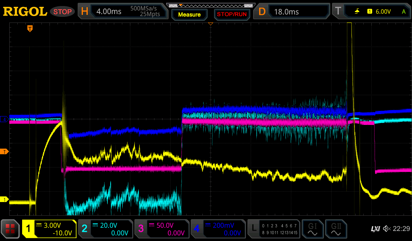Click the RIGOL logo
The height and width of the screenshot is (241, 412).
coord(25,12)
